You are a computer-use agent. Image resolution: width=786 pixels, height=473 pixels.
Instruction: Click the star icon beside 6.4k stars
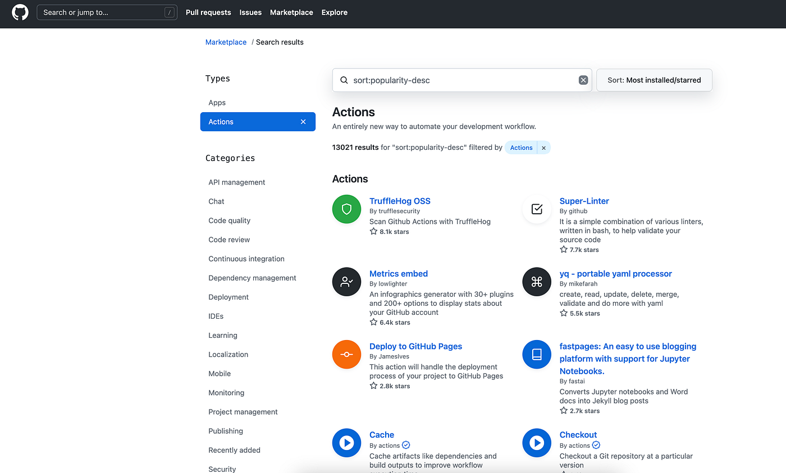[373, 322]
